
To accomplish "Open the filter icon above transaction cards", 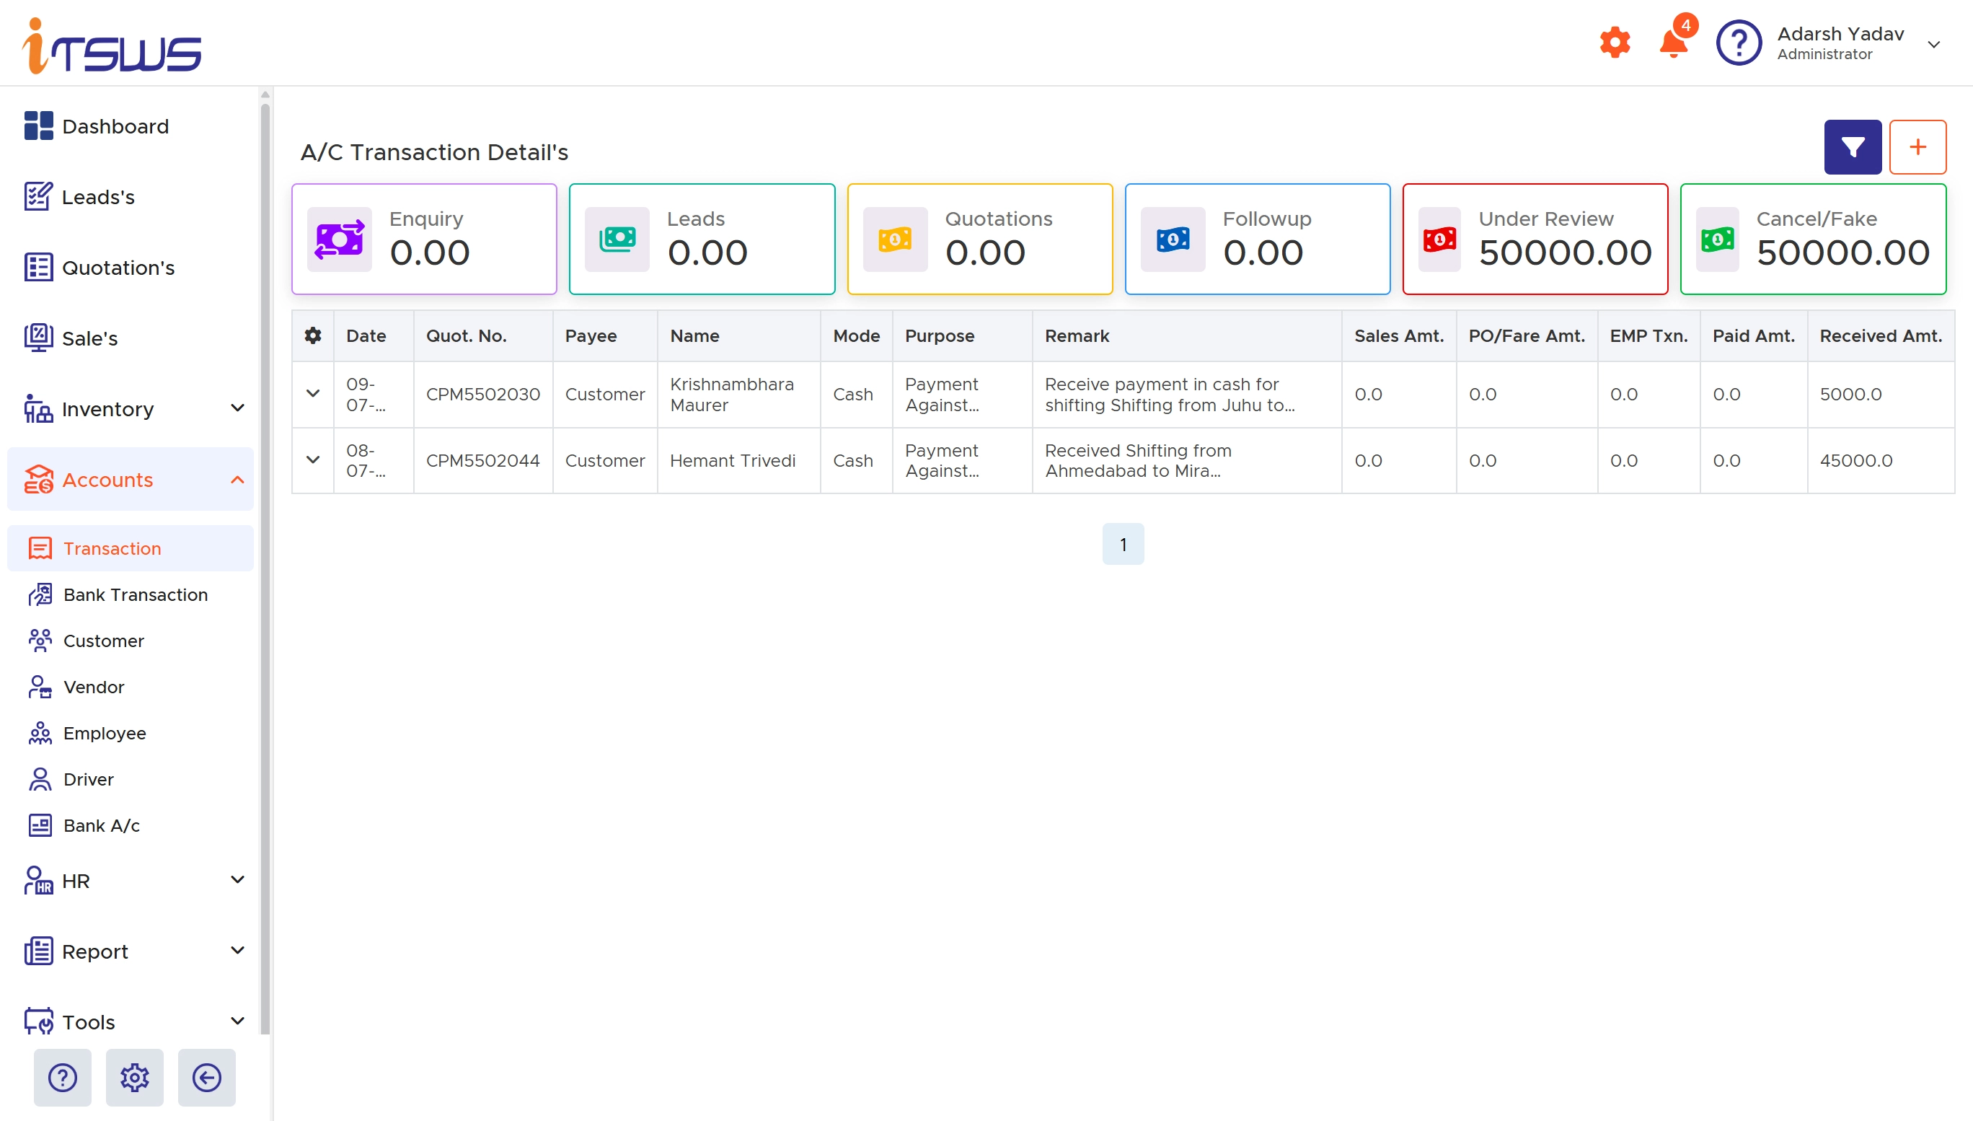I will click(1852, 146).
